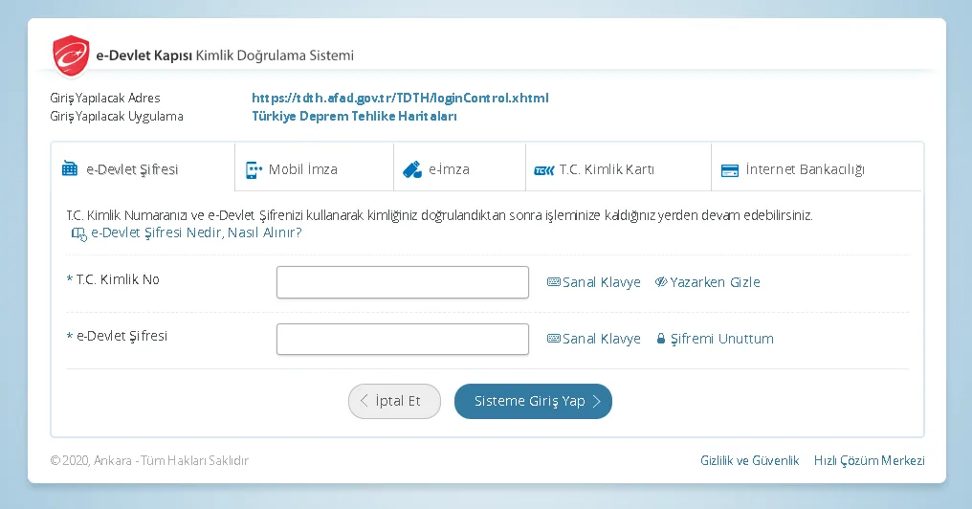Viewport: 972px width, 509px height.
Task: Focus the e-Devlet Şifresi password field
Action: pos(403,339)
